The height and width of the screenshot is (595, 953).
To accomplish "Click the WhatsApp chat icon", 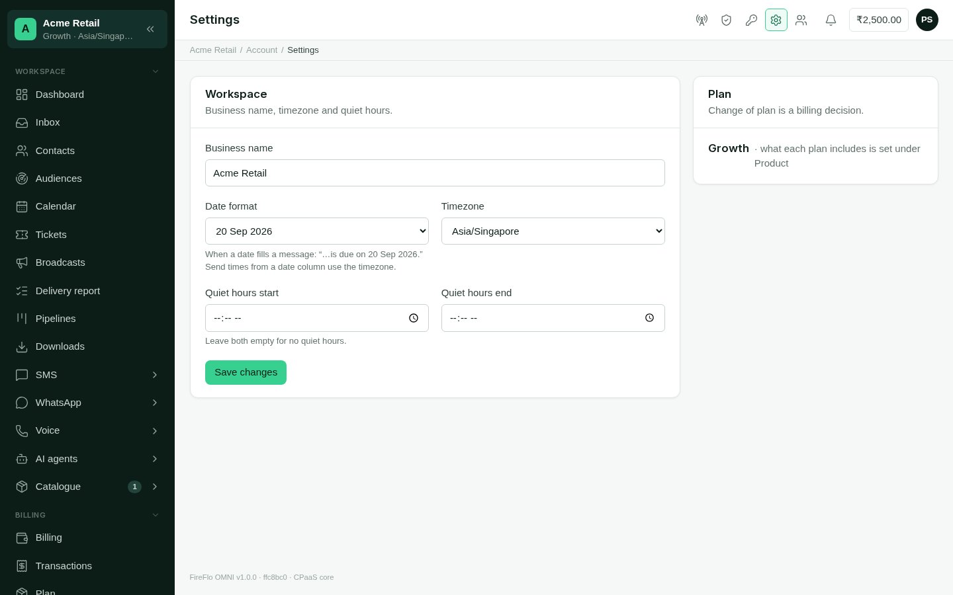I will tap(22, 403).
